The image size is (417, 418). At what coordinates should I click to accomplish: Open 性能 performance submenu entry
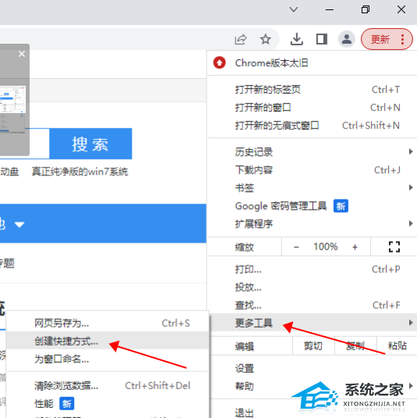click(107, 404)
